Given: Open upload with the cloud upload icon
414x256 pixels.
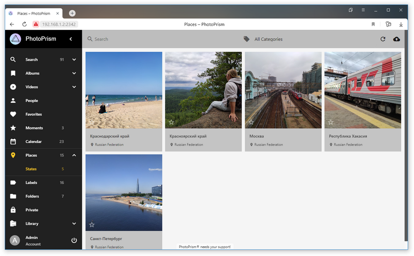Looking at the screenshot, I should 396,39.
